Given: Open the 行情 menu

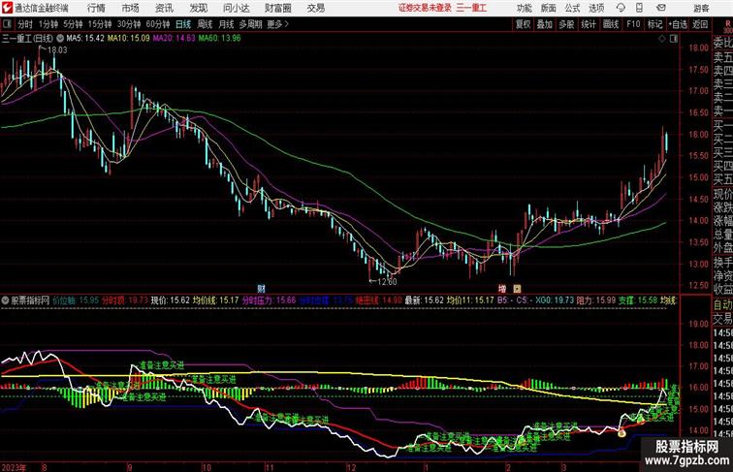Looking at the screenshot, I should (x=96, y=8).
